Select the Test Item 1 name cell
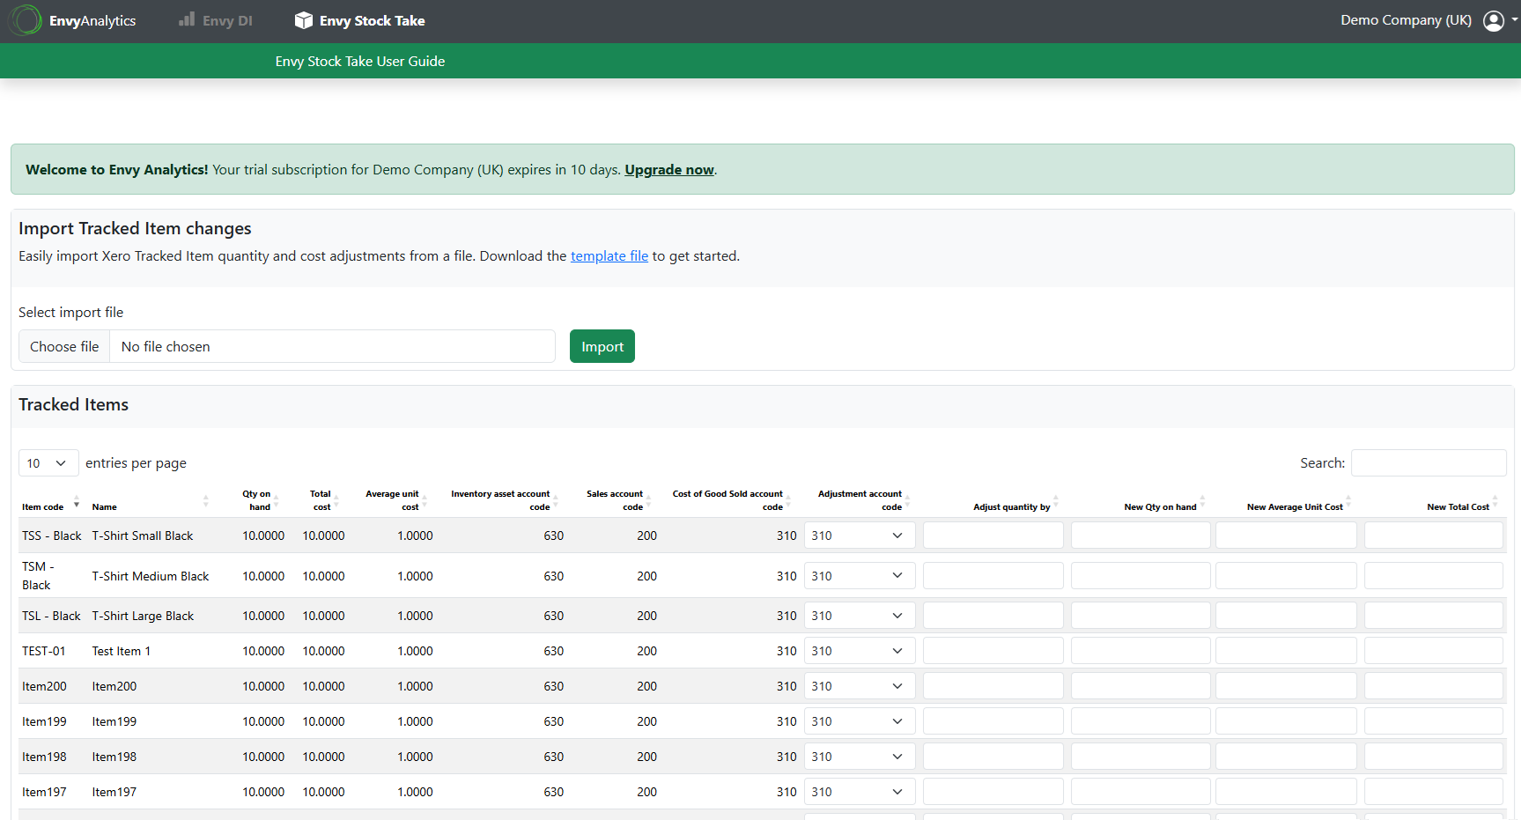1521x820 pixels. (122, 651)
